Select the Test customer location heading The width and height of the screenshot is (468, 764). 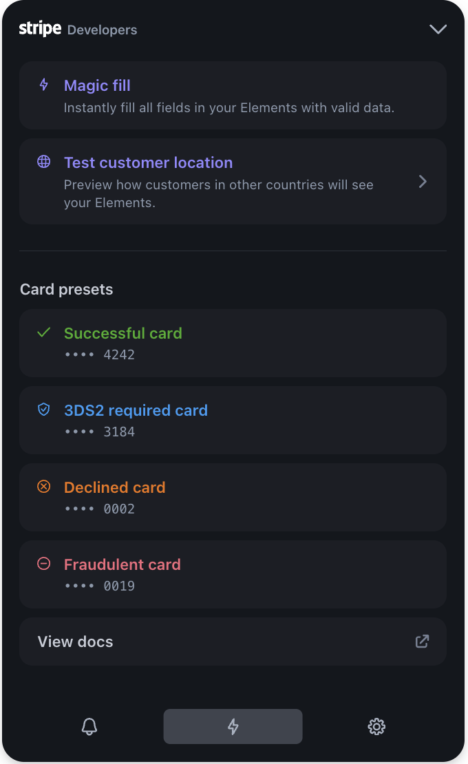pos(148,162)
